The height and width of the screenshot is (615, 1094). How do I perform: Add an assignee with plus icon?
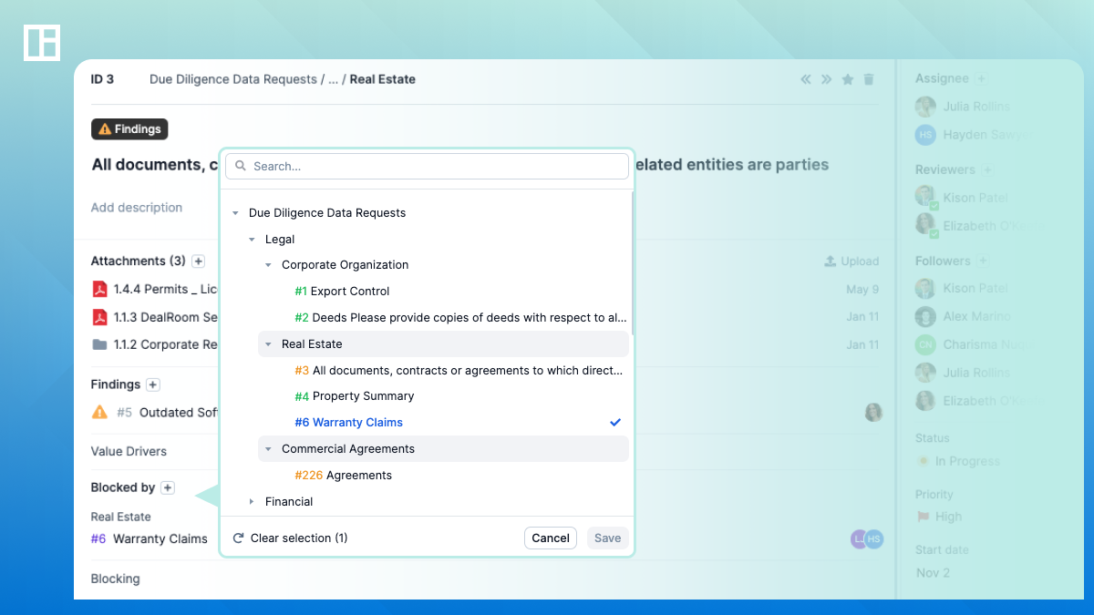[982, 79]
